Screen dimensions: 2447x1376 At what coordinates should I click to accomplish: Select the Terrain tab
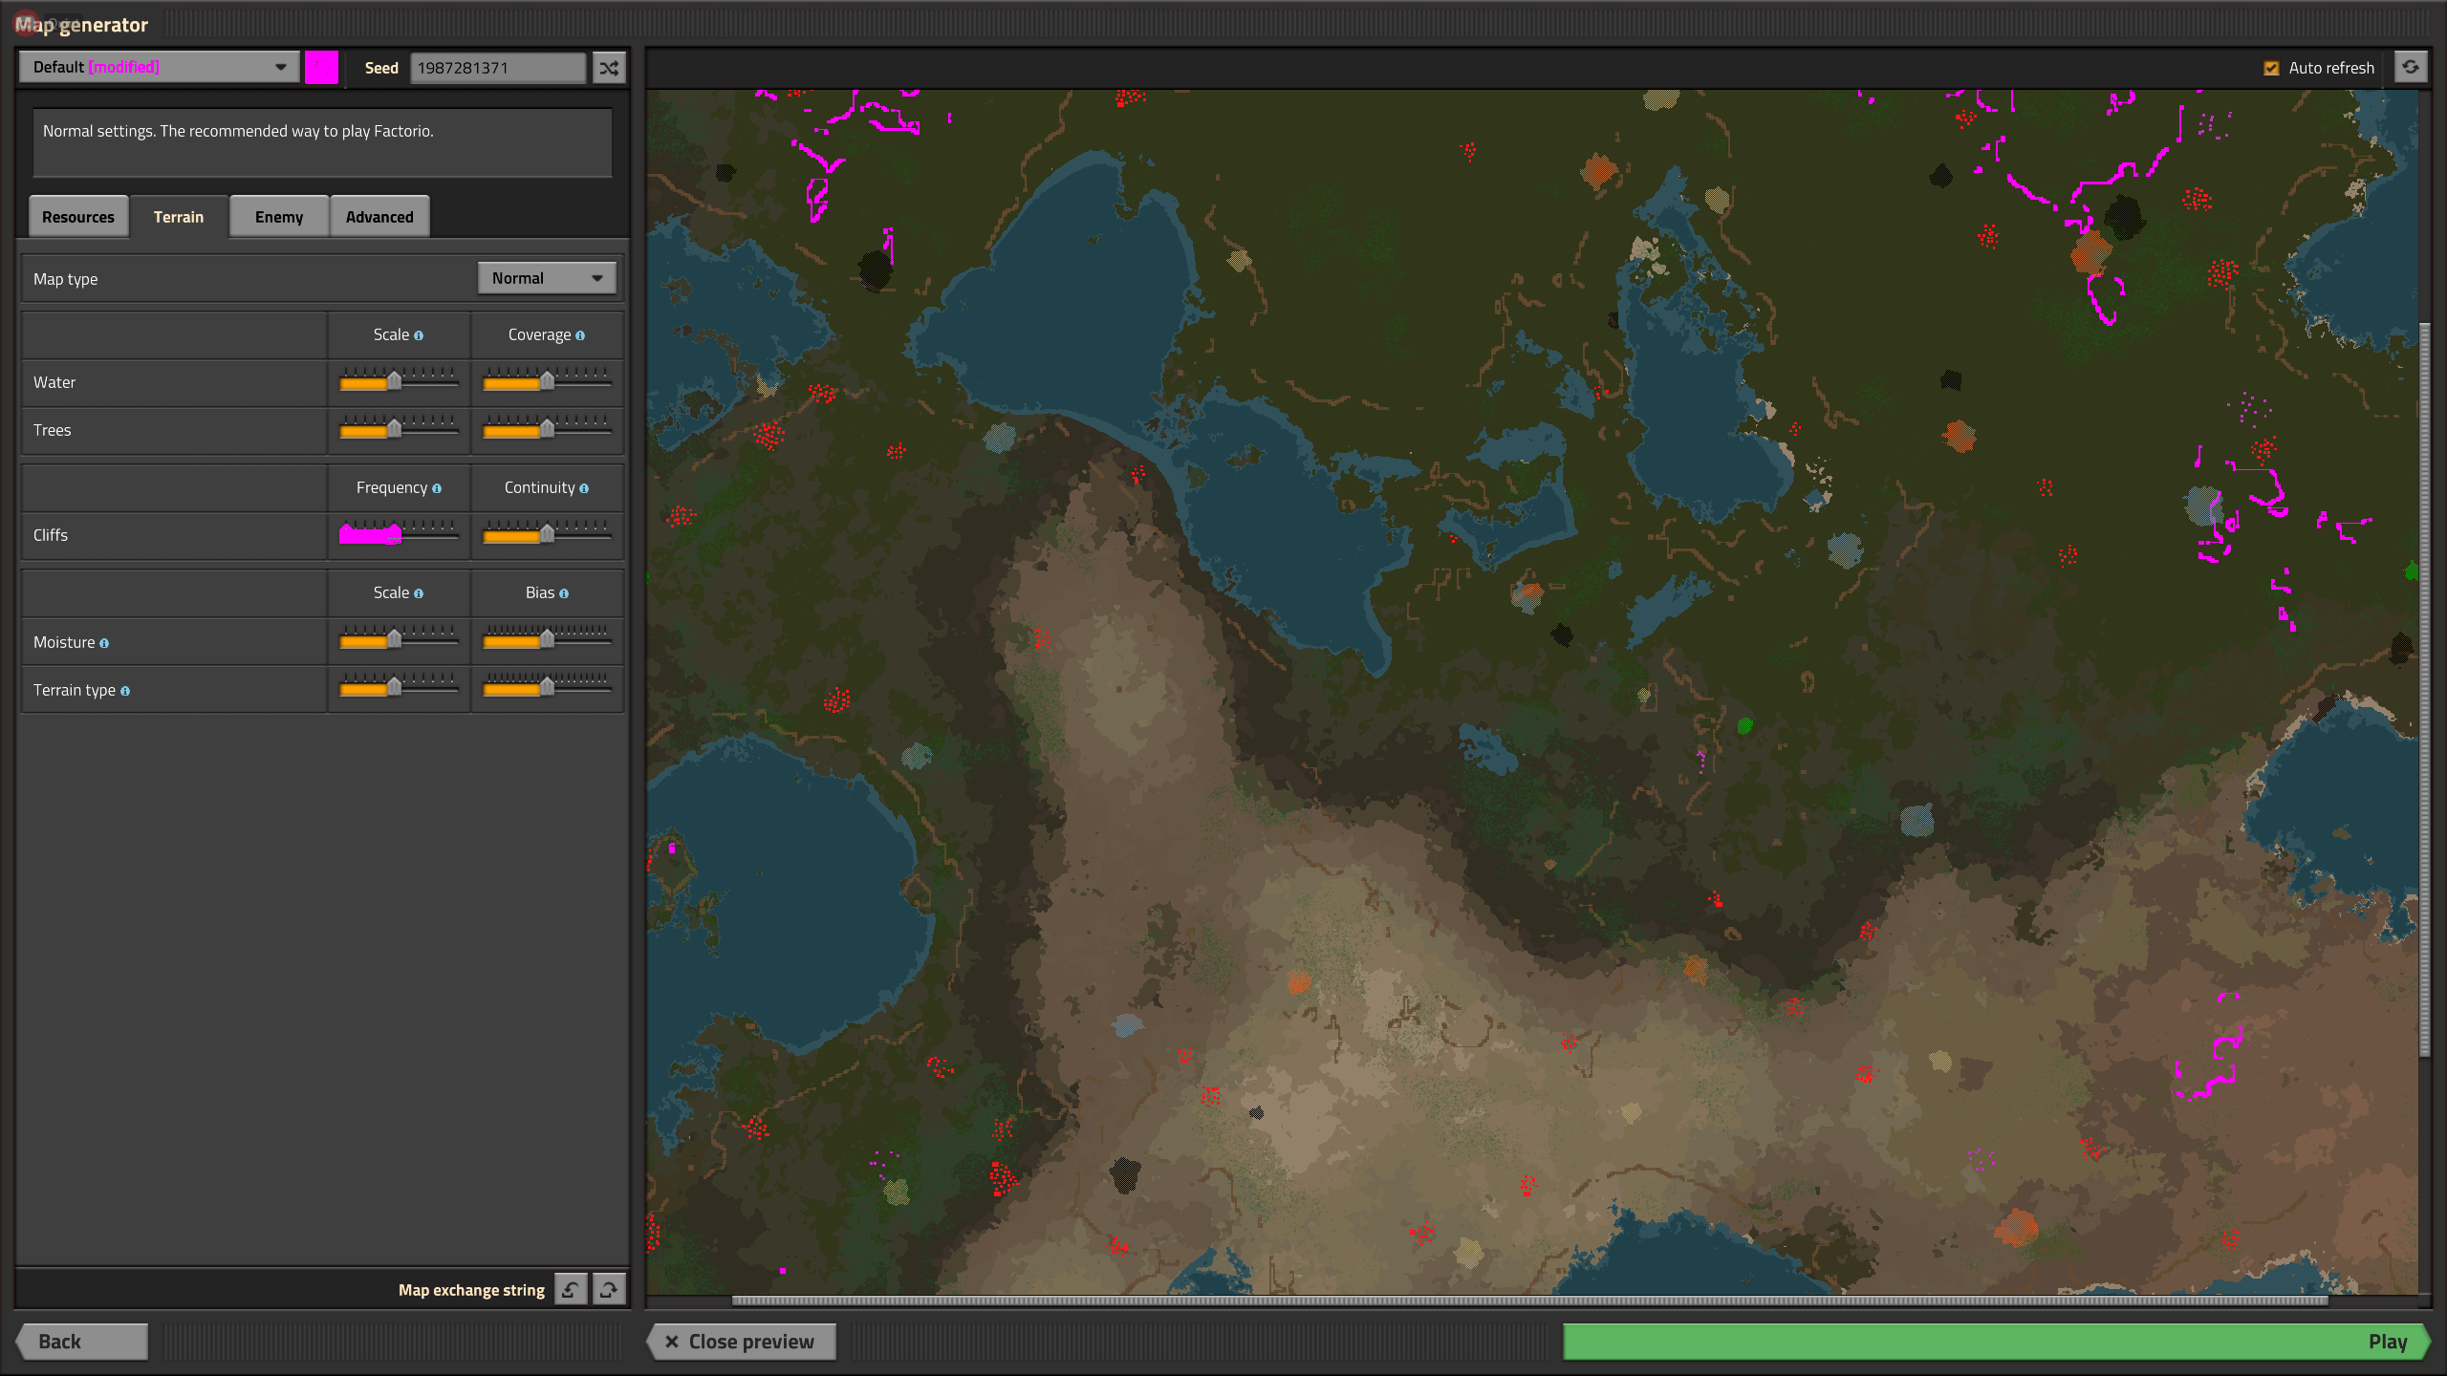[179, 217]
